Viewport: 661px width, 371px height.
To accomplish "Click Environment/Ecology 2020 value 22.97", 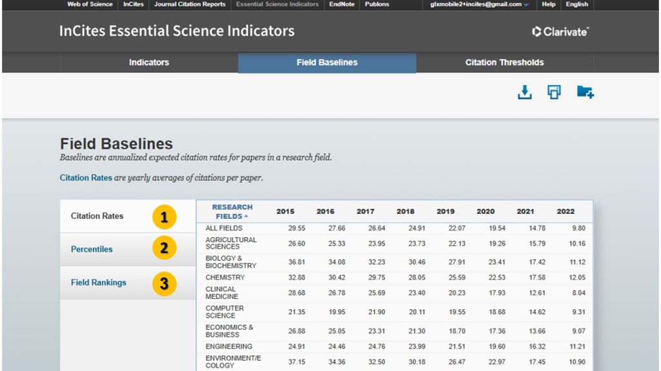I will (497, 362).
